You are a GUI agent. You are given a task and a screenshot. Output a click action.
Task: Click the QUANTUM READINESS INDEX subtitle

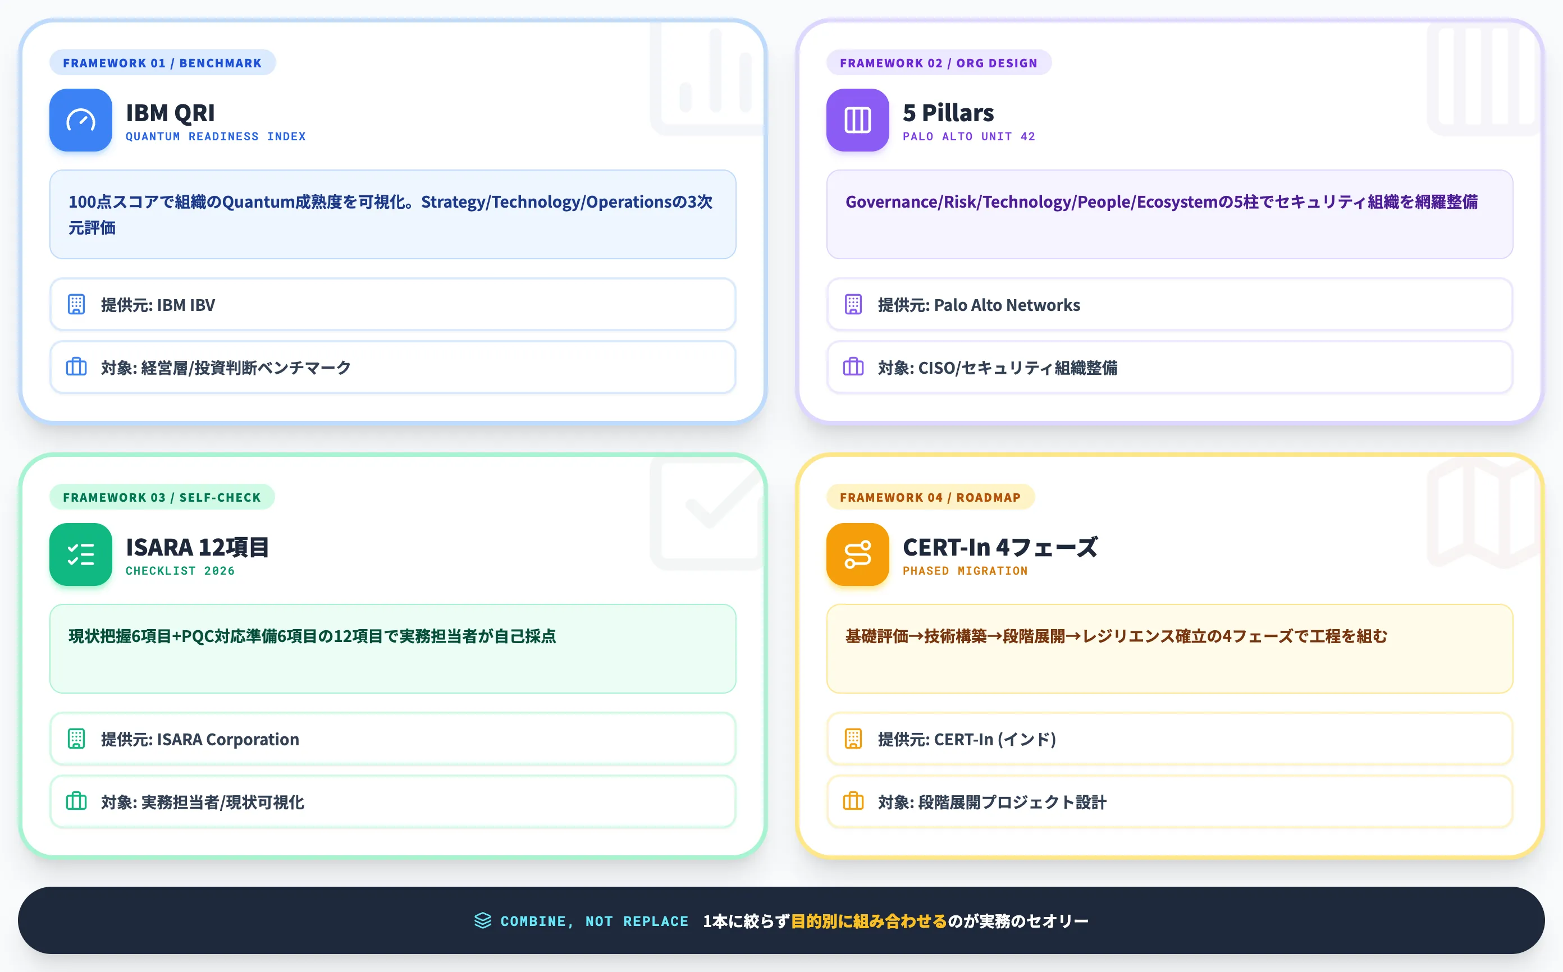216,136
